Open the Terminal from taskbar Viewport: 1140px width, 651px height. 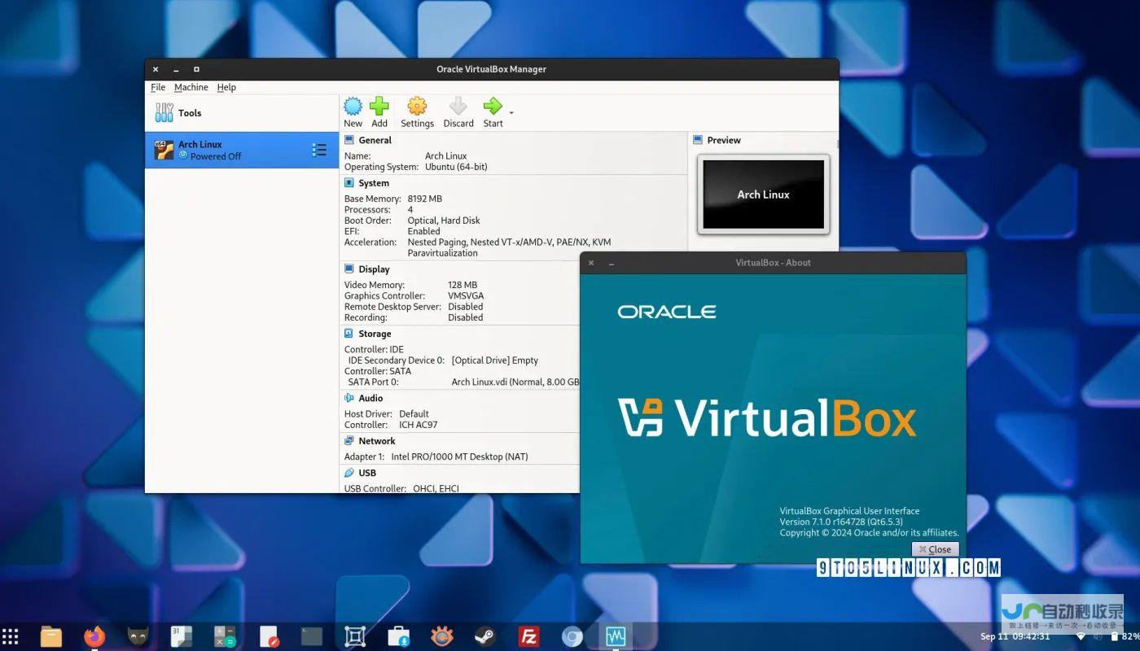coord(312,636)
